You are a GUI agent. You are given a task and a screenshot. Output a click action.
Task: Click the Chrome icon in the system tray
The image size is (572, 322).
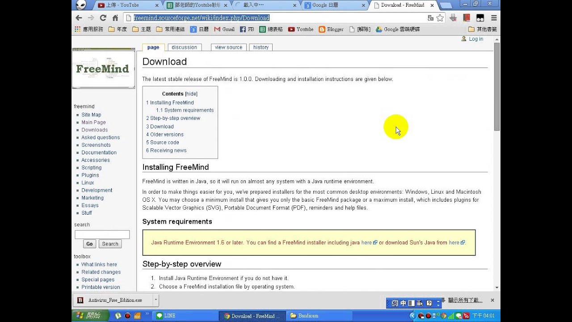(x=443, y=316)
